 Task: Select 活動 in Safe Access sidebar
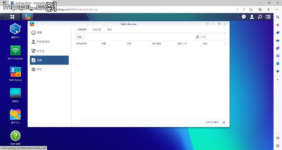pyautogui.click(x=49, y=60)
